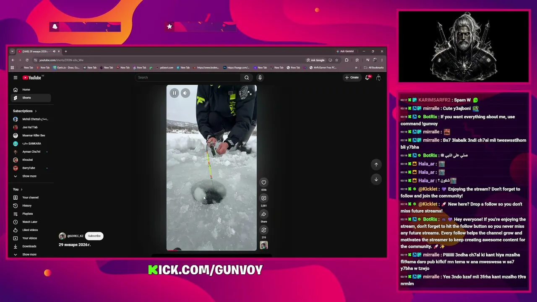Toggle closed captions on the Short
This screenshot has width=537, height=302.
[x=231, y=93]
